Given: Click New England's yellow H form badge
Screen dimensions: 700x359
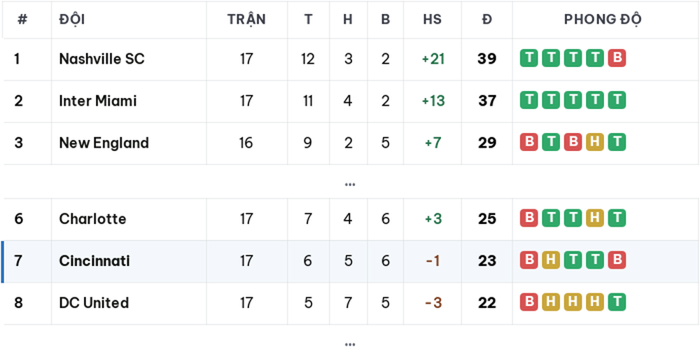Looking at the screenshot, I should (x=594, y=143).
